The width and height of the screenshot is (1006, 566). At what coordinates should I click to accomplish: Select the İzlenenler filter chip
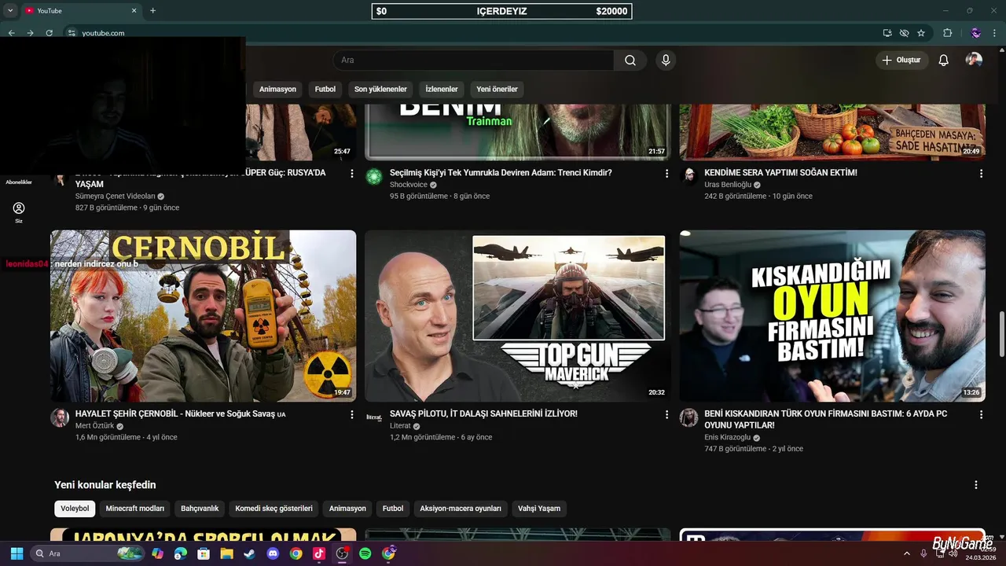pos(442,90)
